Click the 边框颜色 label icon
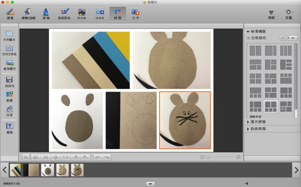 [x=248, y=38]
